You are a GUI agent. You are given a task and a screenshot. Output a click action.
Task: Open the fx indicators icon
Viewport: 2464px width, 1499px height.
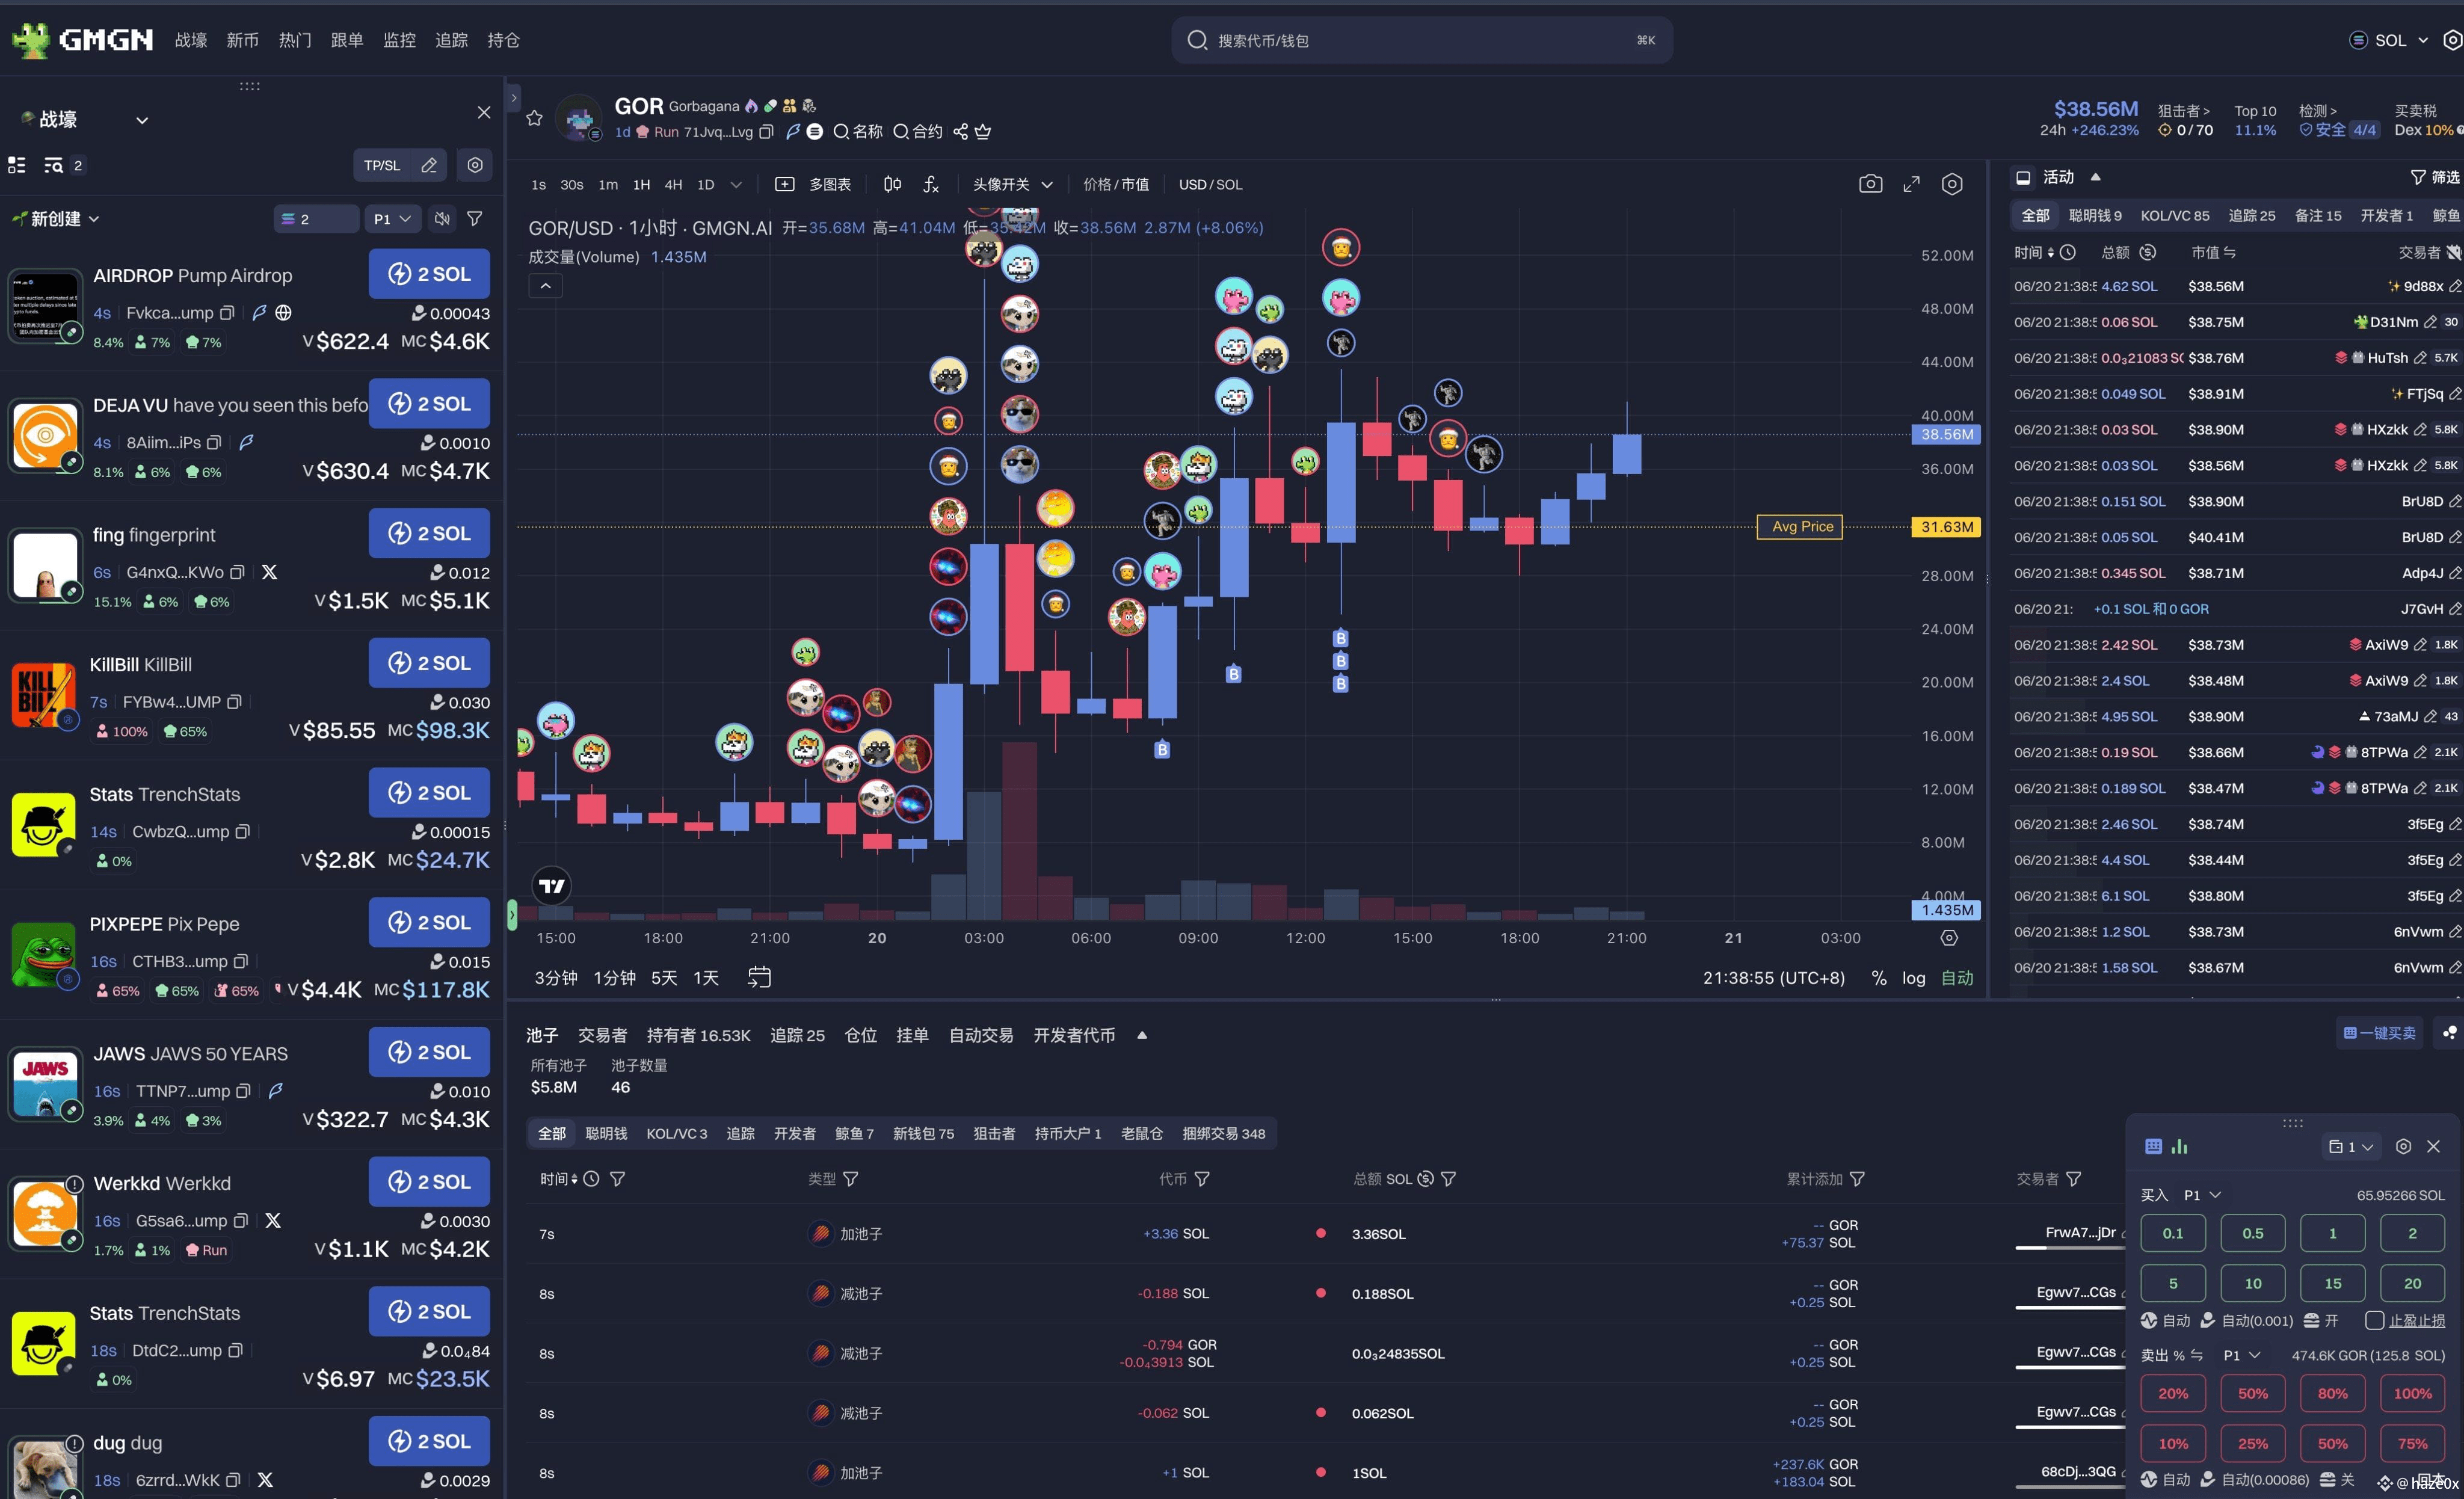pyautogui.click(x=931, y=184)
